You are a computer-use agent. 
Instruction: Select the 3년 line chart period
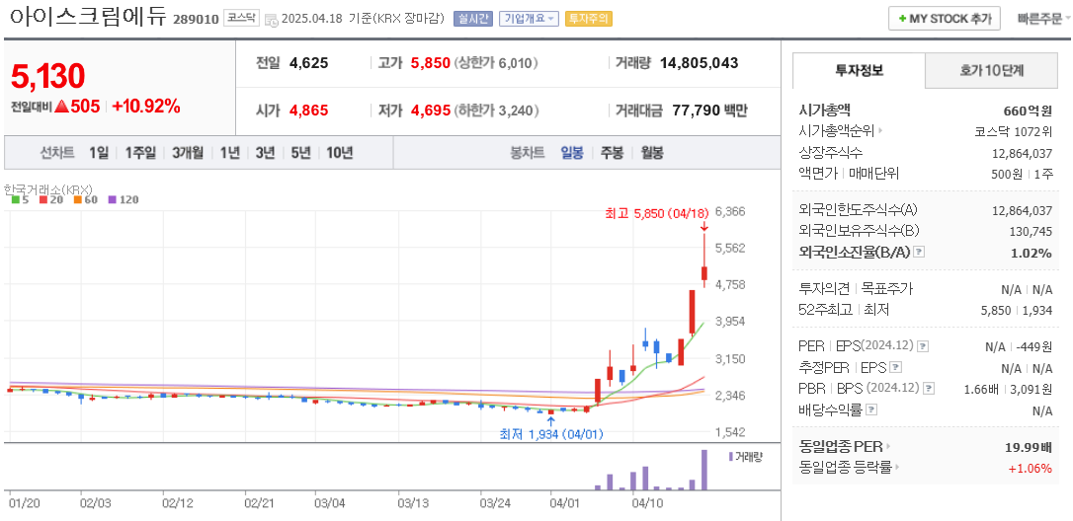tap(265, 153)
